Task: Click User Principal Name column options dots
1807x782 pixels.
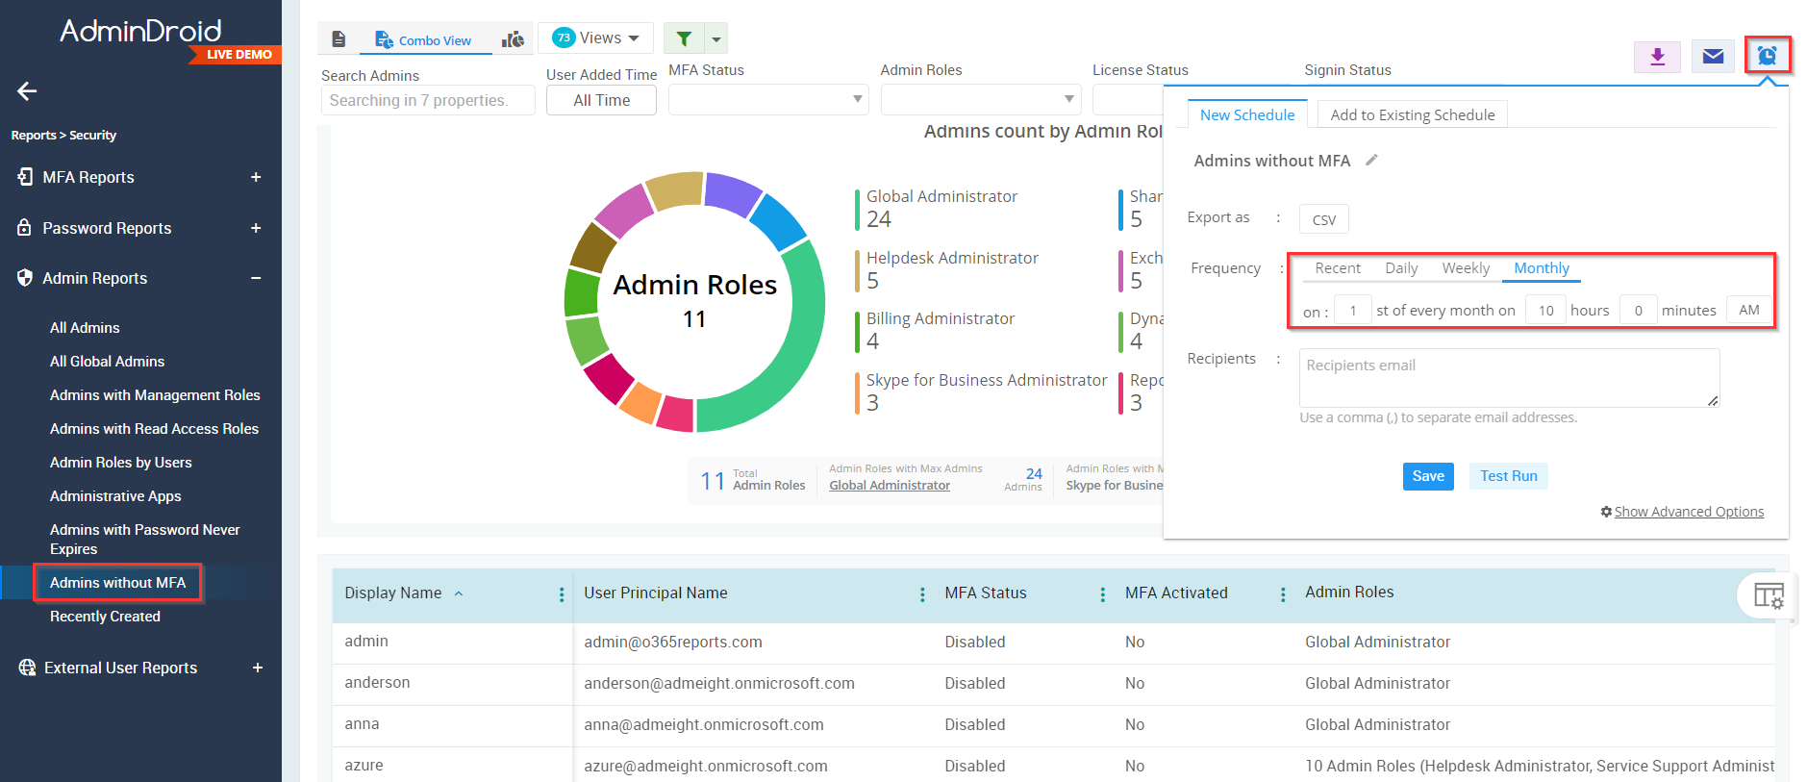Action: point(922,594)
